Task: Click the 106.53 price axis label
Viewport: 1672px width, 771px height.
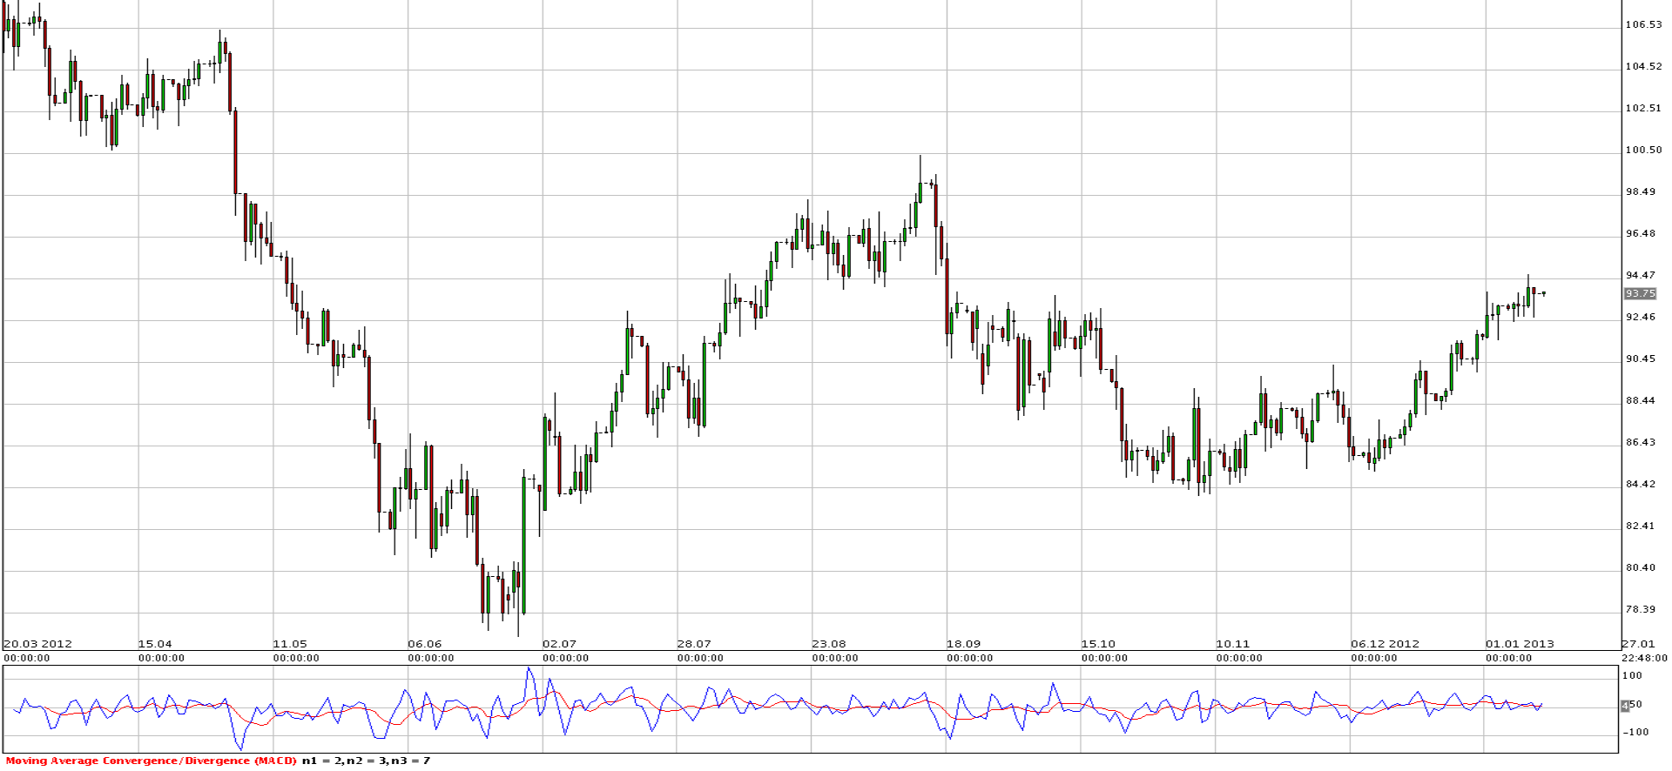Action: tap(1644, 25)
